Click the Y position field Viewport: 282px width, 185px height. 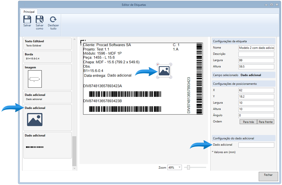(256, 96)
